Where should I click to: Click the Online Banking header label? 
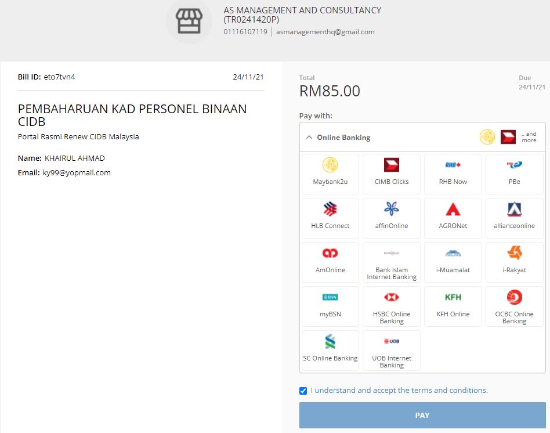click(343, 137)
